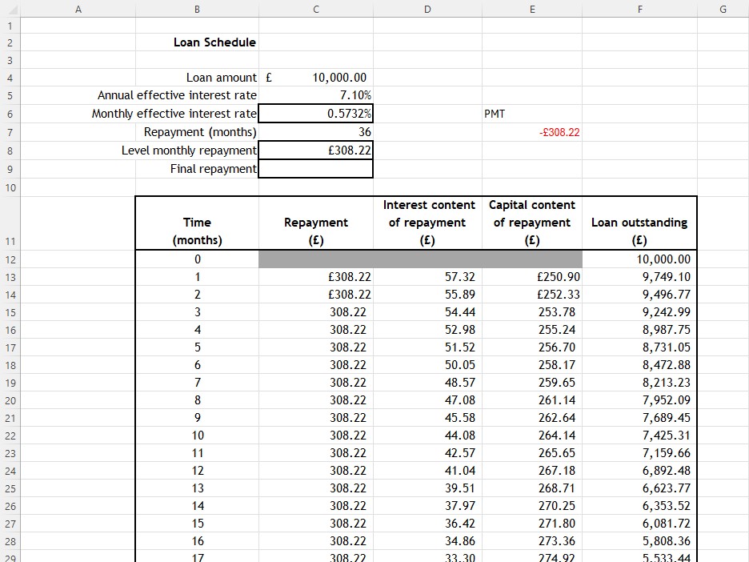
Task: Click the red -£308.22 PMT result
Action: (x=559, y=132)
